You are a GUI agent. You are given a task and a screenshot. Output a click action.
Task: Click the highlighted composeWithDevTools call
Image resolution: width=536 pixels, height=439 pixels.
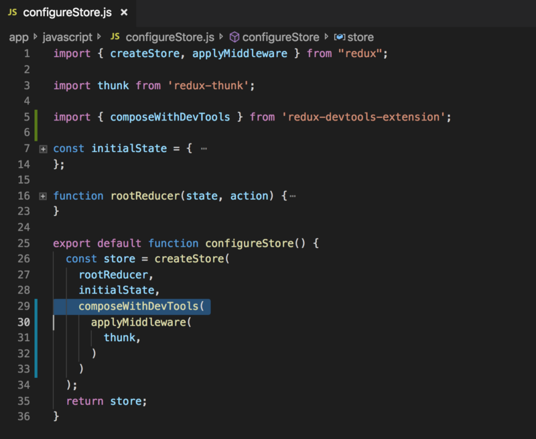pos(140,306)
